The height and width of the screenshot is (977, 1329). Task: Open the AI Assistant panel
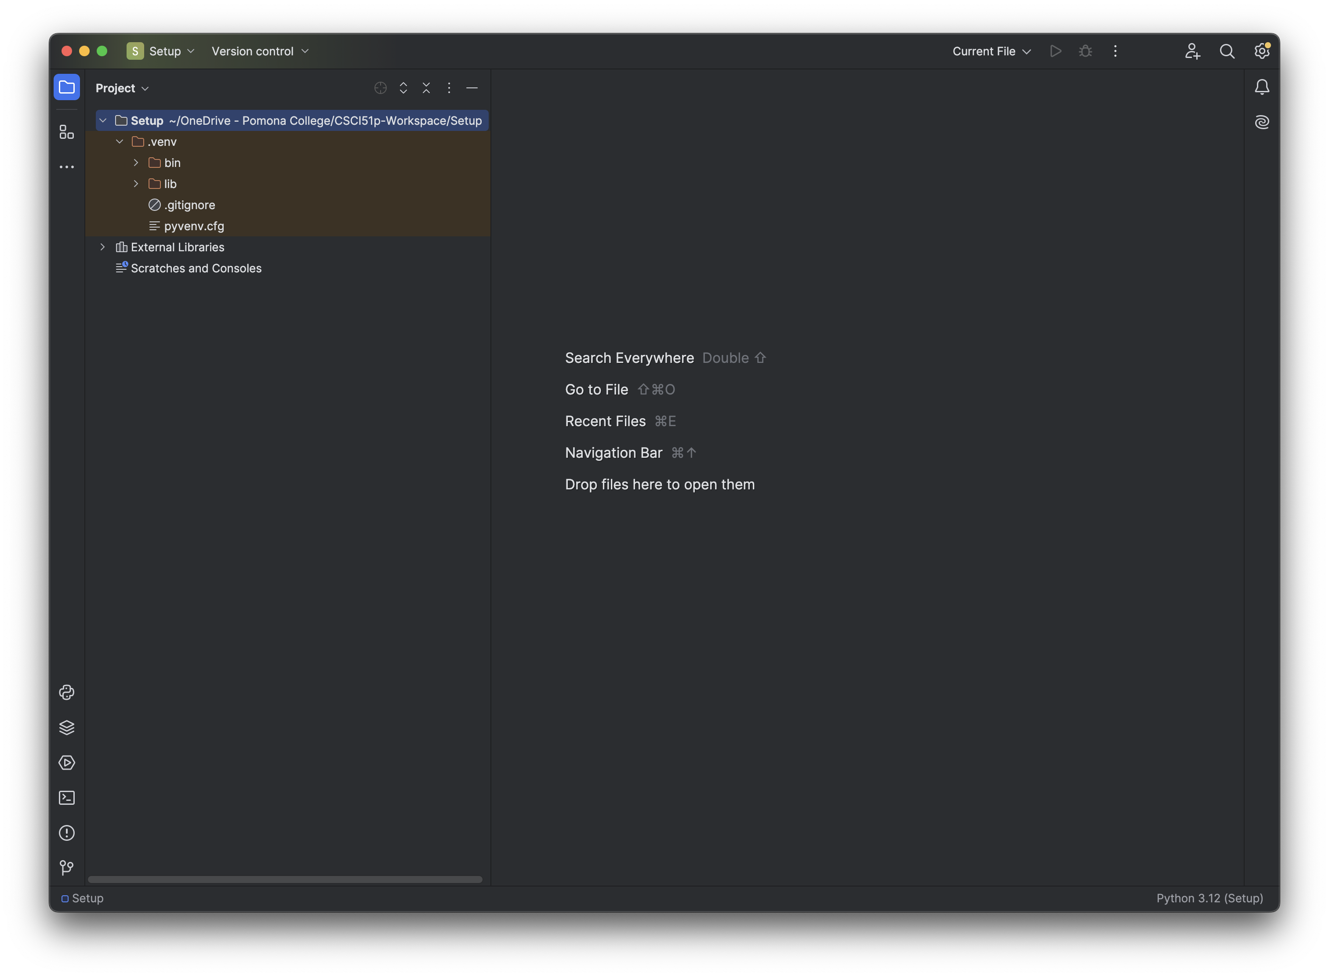click(1262, 122)
